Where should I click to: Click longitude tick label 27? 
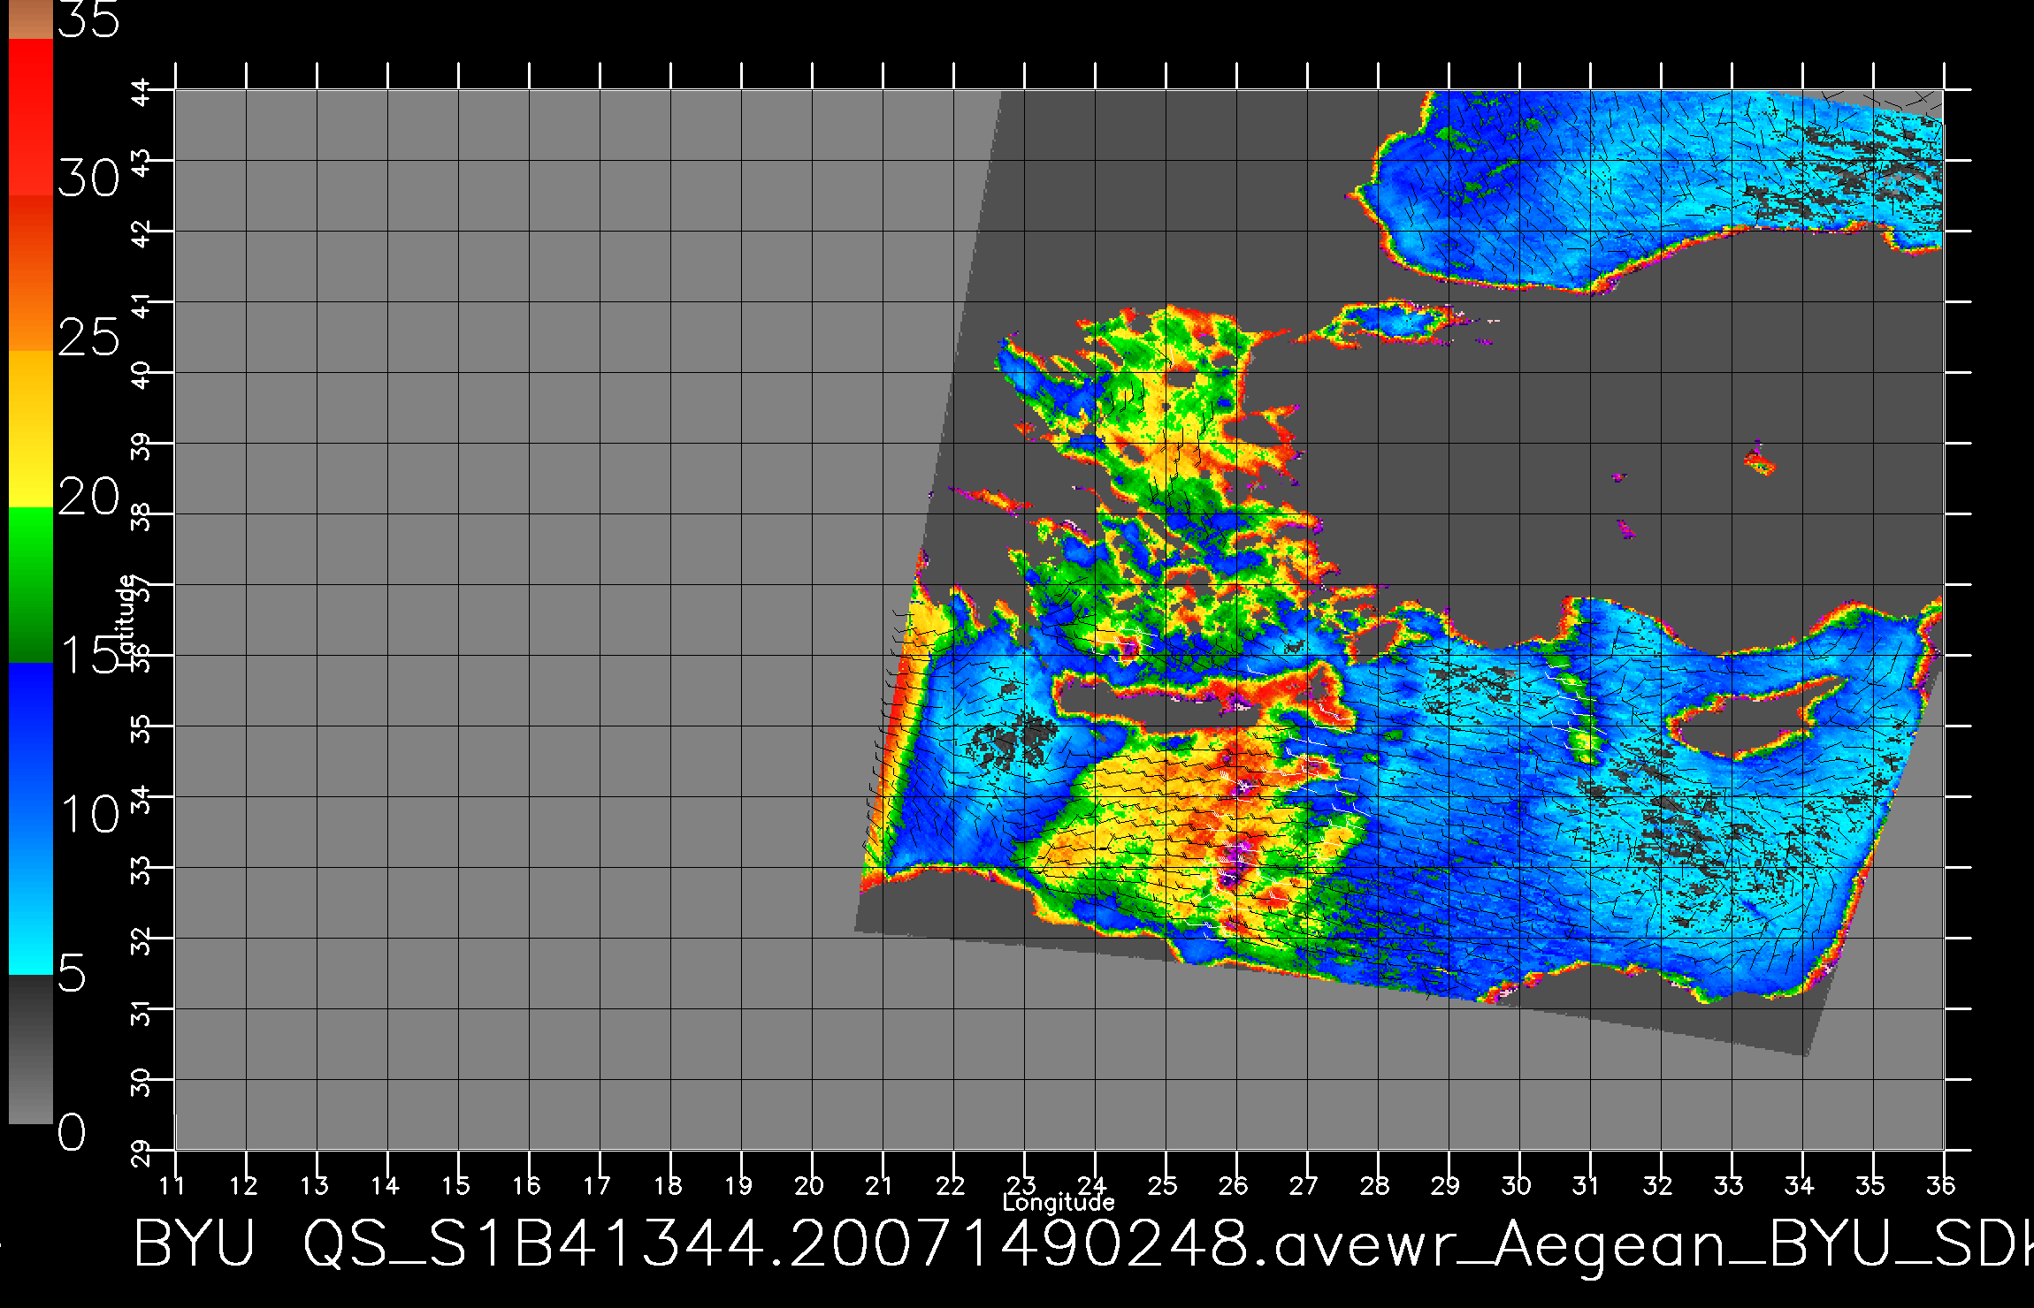coord(1304,1185)
